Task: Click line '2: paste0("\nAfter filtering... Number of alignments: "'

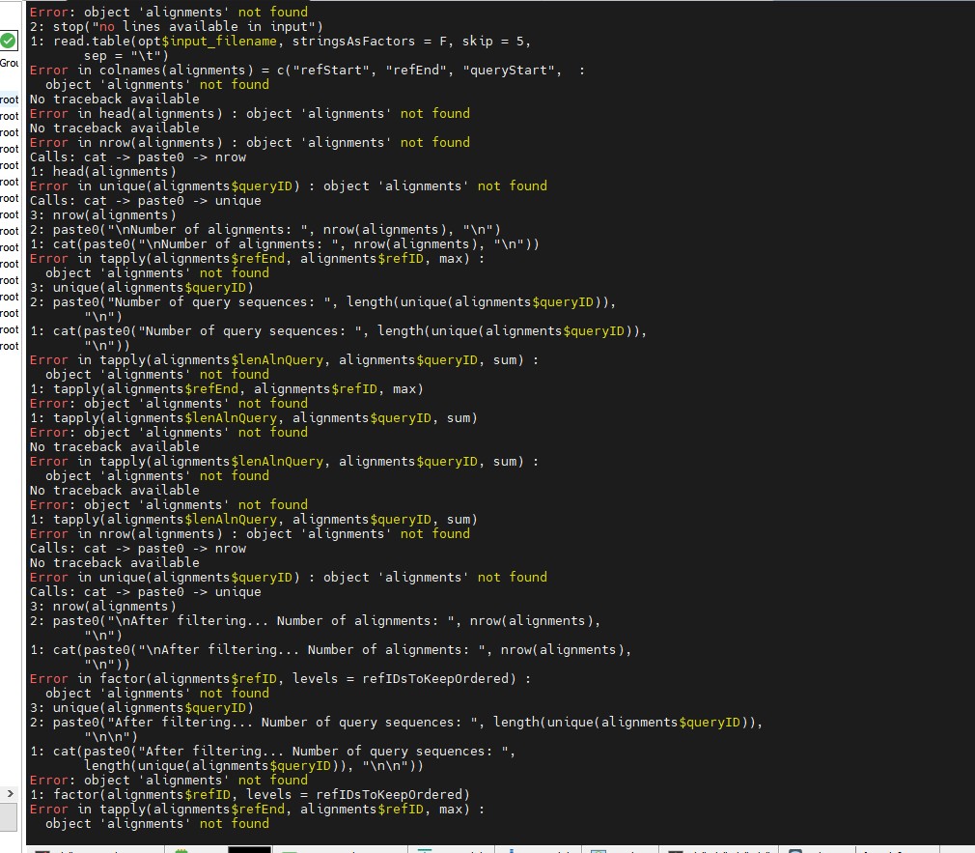Action: pyautogui.click(x=316, y=621)
